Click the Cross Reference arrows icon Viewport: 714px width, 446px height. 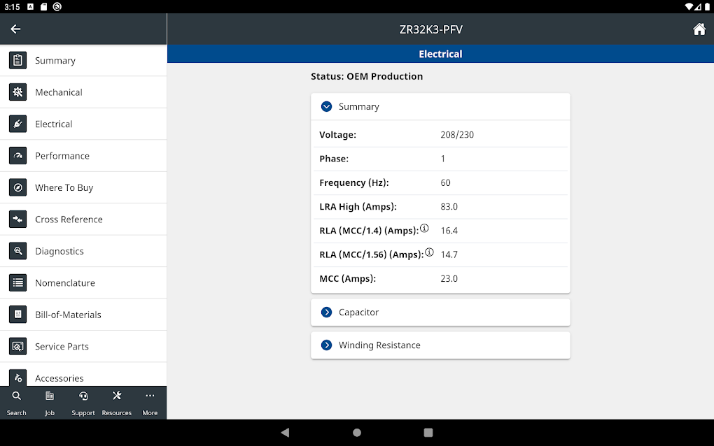pyautogui.click(x=17, y=220)
